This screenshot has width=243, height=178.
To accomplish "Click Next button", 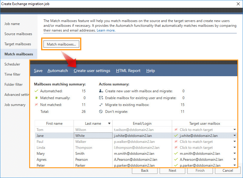I will click(x=172, y=171).
